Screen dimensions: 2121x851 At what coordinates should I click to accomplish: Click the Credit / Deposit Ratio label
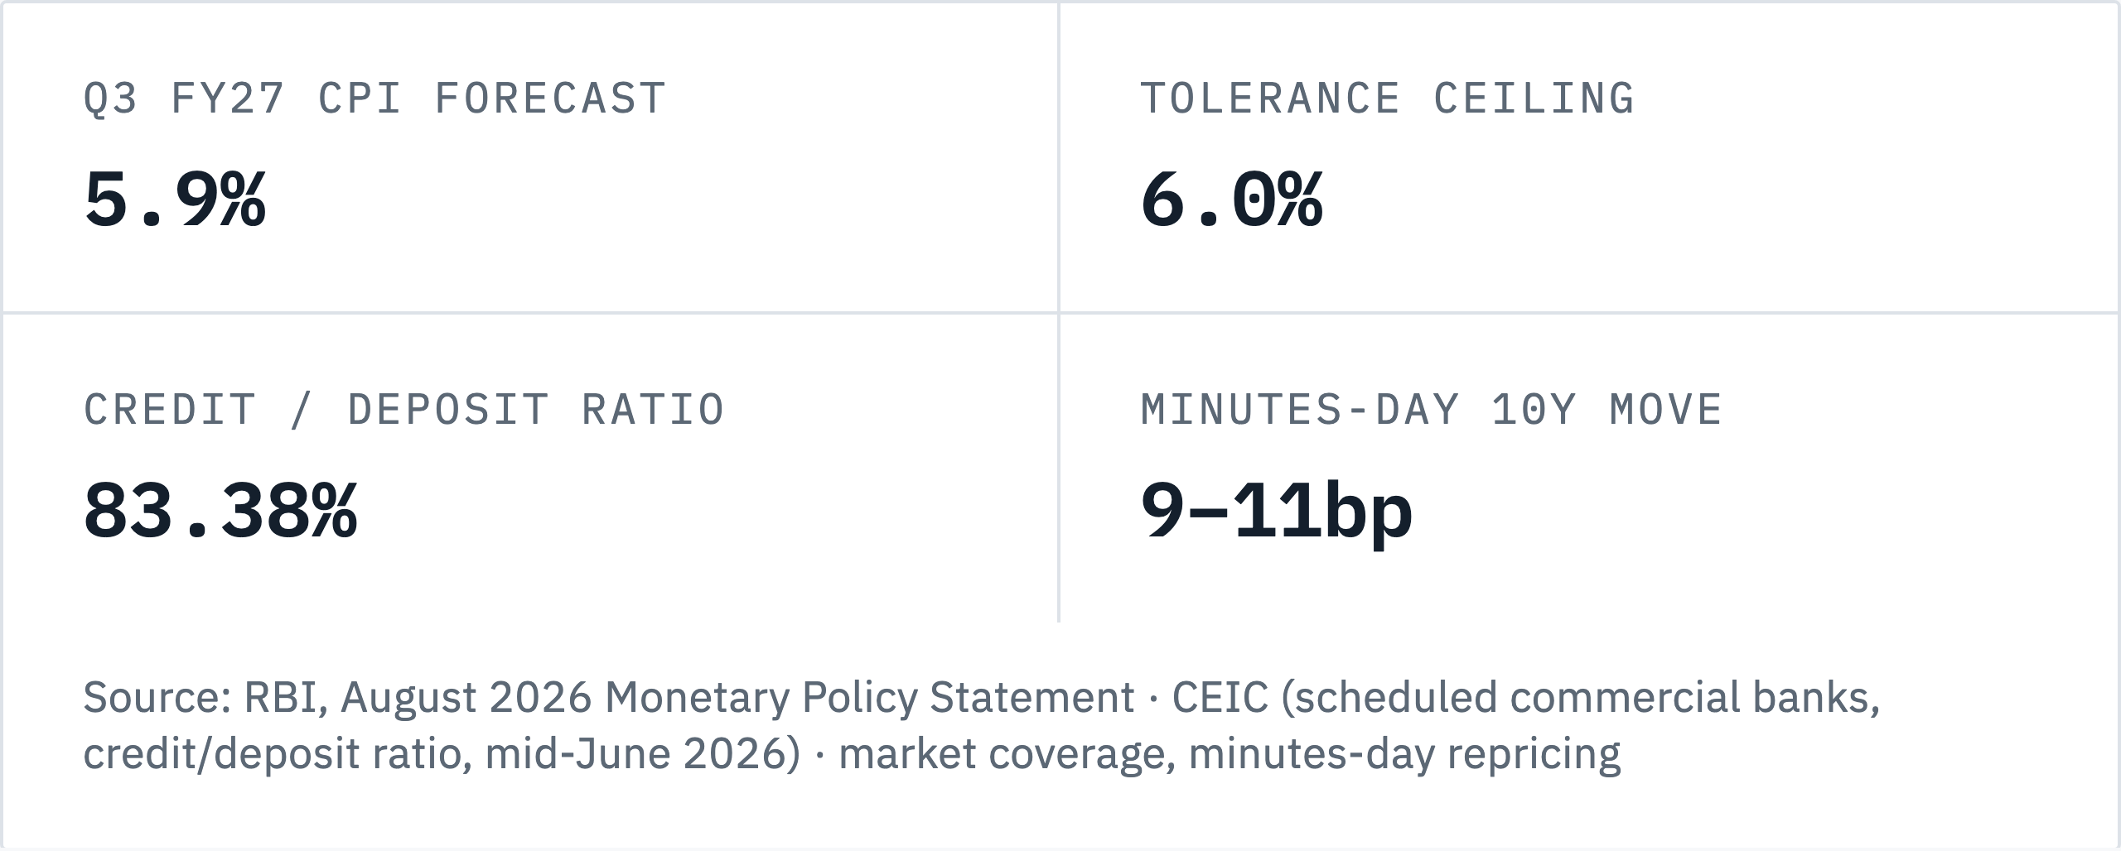404,411
